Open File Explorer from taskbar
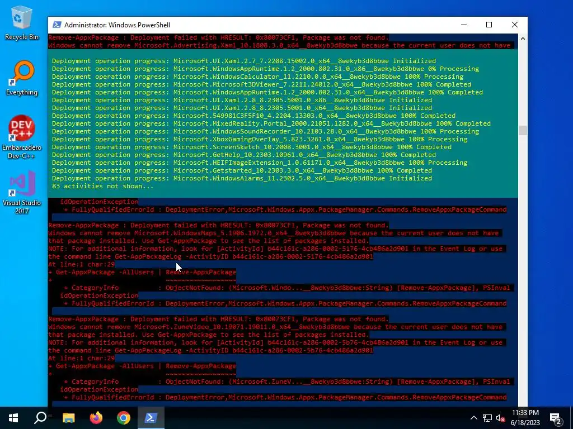Image resolution: width=573 pixels, height=429 pixels. (x=68, y=418)
